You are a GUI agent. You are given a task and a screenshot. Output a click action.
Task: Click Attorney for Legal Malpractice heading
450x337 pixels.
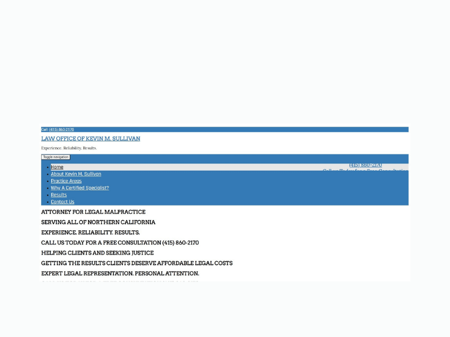(x=93, y=212)
